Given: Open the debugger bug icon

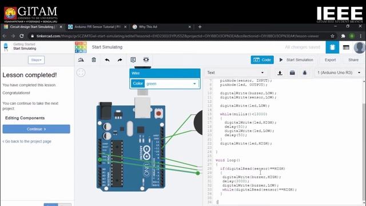Looking at the screenshot, I should (x=305, y=73).
